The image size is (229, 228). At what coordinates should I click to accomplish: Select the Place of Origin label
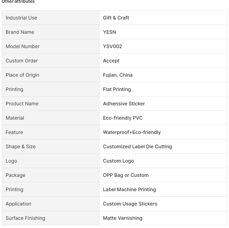(x=22, y=75)
